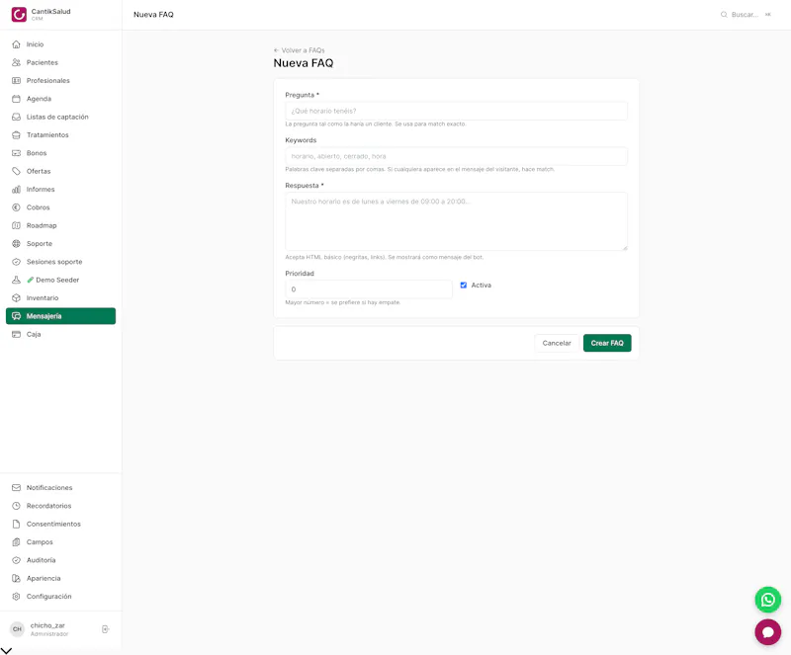
Task: Click the Mayor número hint text
Action: tap(342, 302)
